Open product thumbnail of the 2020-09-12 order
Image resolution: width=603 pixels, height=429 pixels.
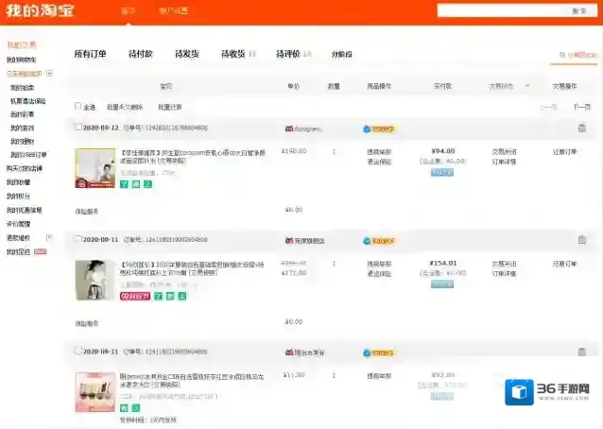click(95, 168)
